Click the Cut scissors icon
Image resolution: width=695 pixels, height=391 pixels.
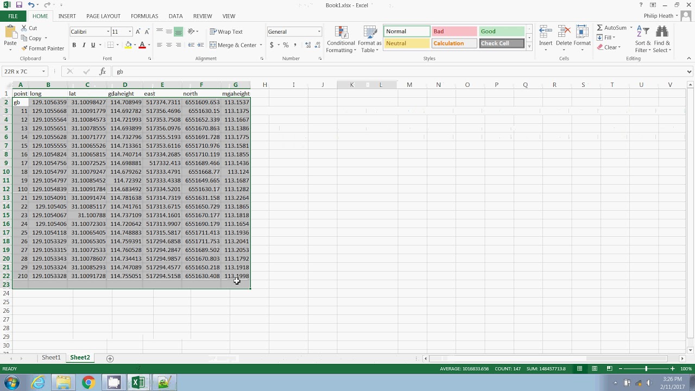click(x=24, y=28)
